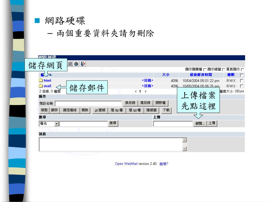Click message box scrollbar down arrow
Image resolution: width=269 pixels, height=202 pixels.
[x=185, y=149]
